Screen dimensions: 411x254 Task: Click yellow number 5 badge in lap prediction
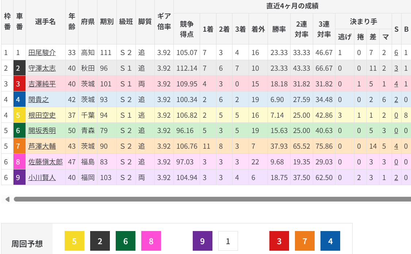click(x=74, y=241)
